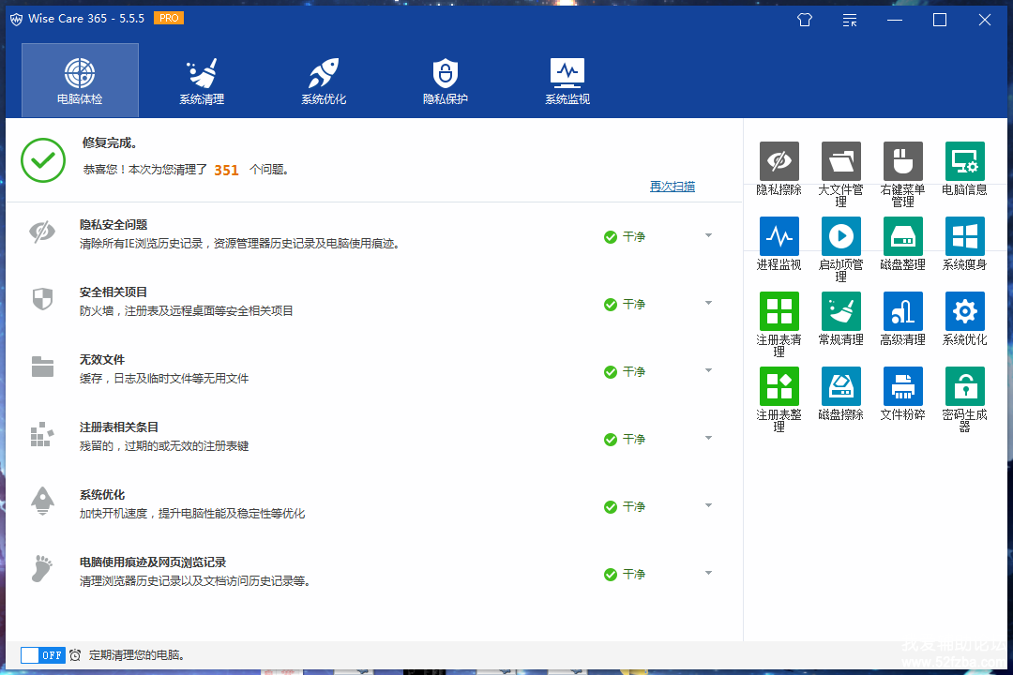Click the 隐私安全问题 crossed-eye icon

[42, 232]
